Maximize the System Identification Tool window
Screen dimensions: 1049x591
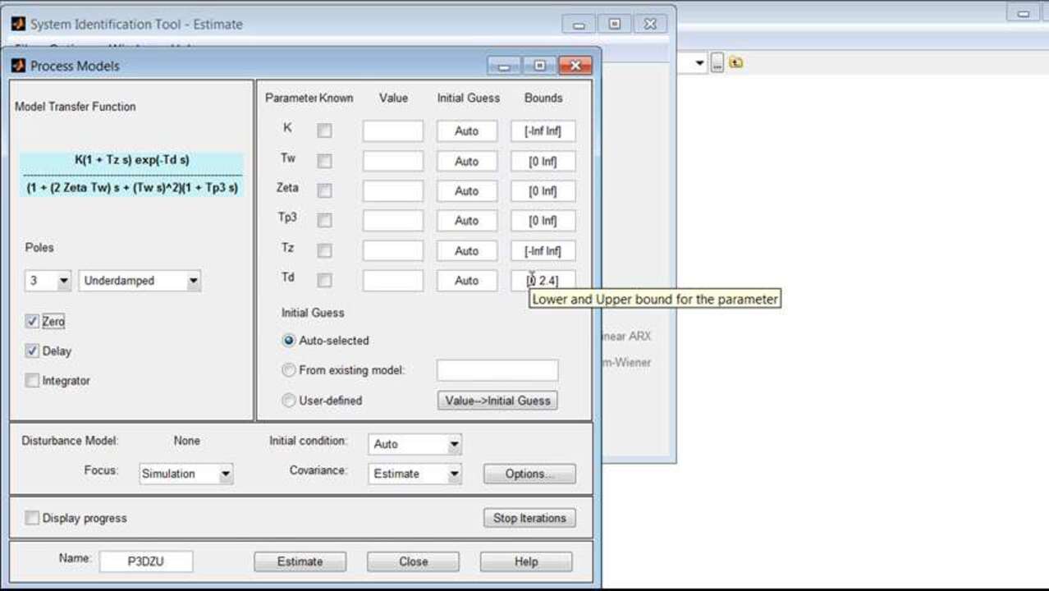point(614,25)
